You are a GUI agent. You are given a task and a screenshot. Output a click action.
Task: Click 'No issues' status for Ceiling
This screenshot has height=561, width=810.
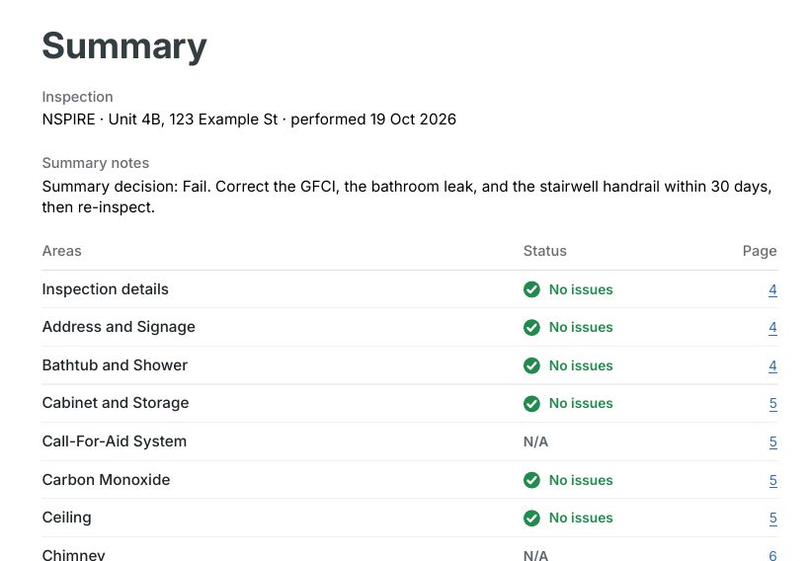[581, 519]
